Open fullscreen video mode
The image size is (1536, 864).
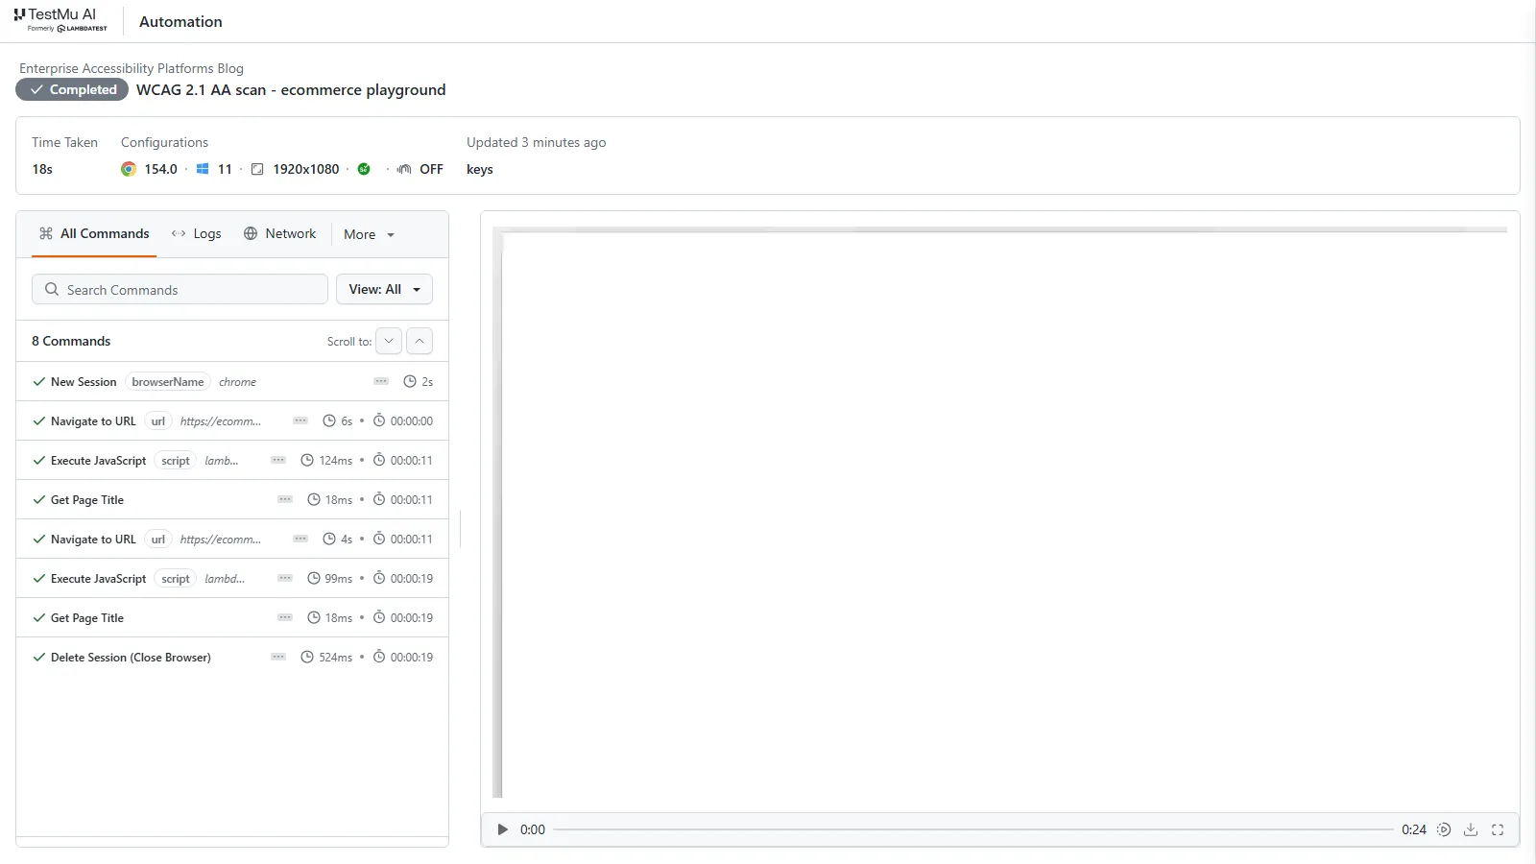[x=1498, y=829]
